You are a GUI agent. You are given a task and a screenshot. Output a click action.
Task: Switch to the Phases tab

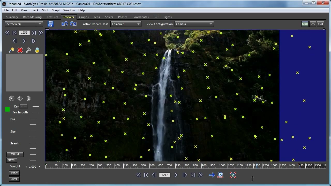[123, 17]
